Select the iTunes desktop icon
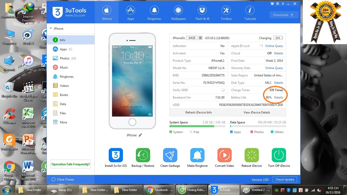The height and width of the screenshot is (195, 347). [28, 63]
